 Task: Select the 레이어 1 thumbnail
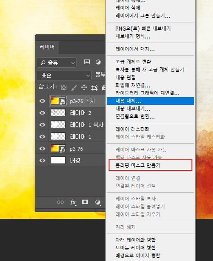point(58,136)
